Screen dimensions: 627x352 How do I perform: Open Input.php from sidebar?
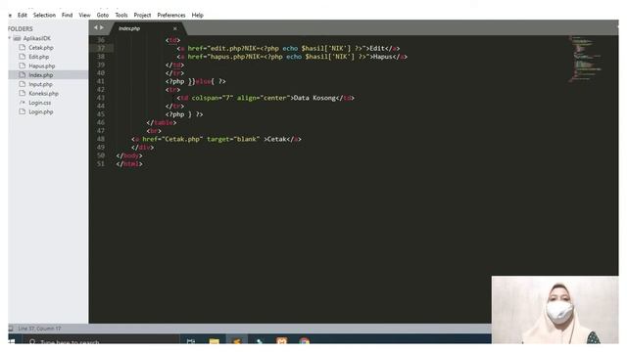pos(40,84)
